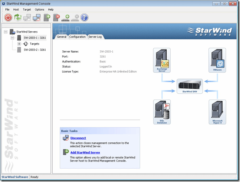Close the StarWind Management Console window
240x182 pixels.
233,4
